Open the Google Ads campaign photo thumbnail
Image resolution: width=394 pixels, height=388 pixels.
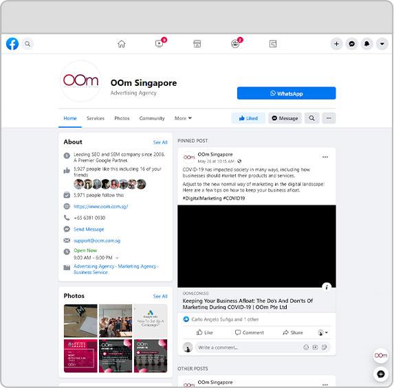(151, 321)
